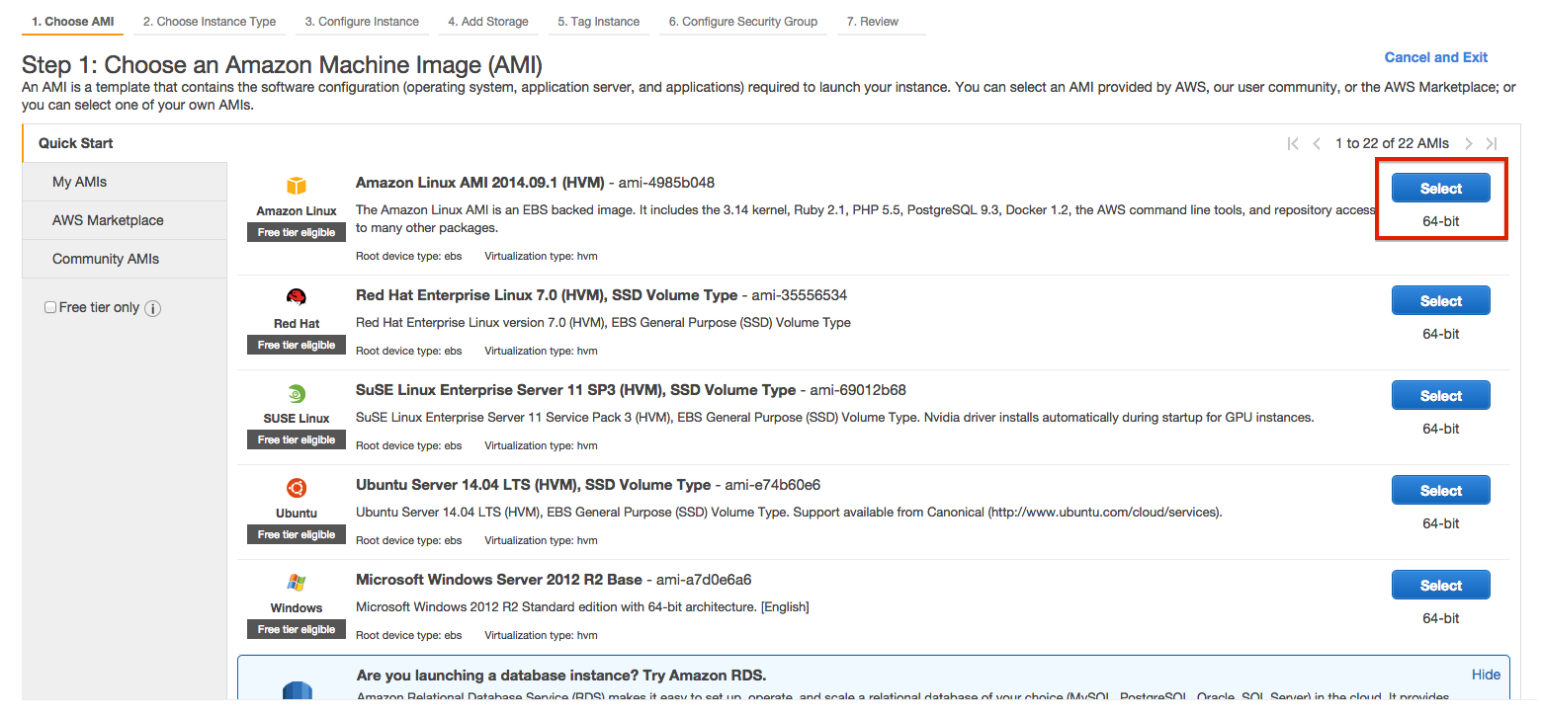This screenshot has width=1541, height=716.
Task: Select the Amazon Linux AMI 2014.09.1
Action: tap(1440, 189)
